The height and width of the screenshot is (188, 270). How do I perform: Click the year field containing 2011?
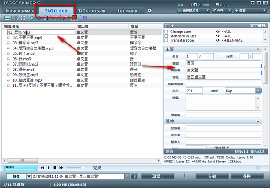coord(195,91)
